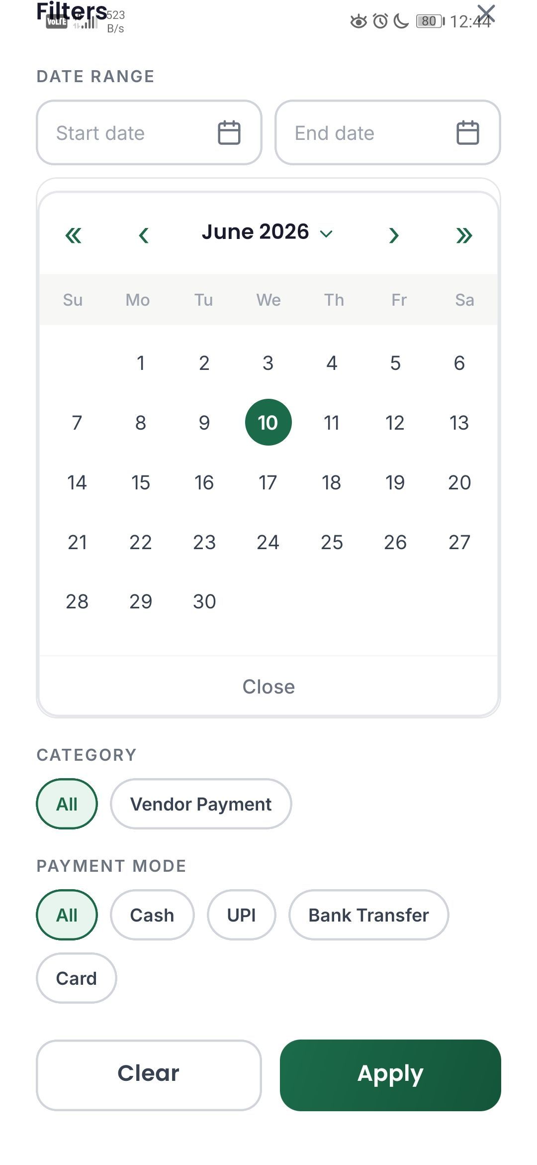
Task: Expand the June 2026 month selector
Action: (268, 232)
